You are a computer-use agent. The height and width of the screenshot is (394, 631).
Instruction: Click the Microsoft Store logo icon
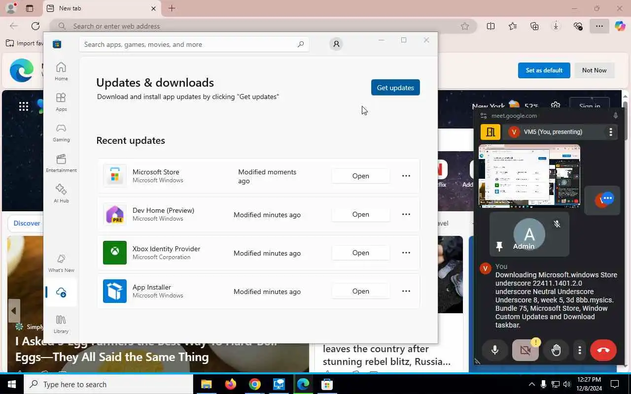pyautogui.click(x=57, y=44)
